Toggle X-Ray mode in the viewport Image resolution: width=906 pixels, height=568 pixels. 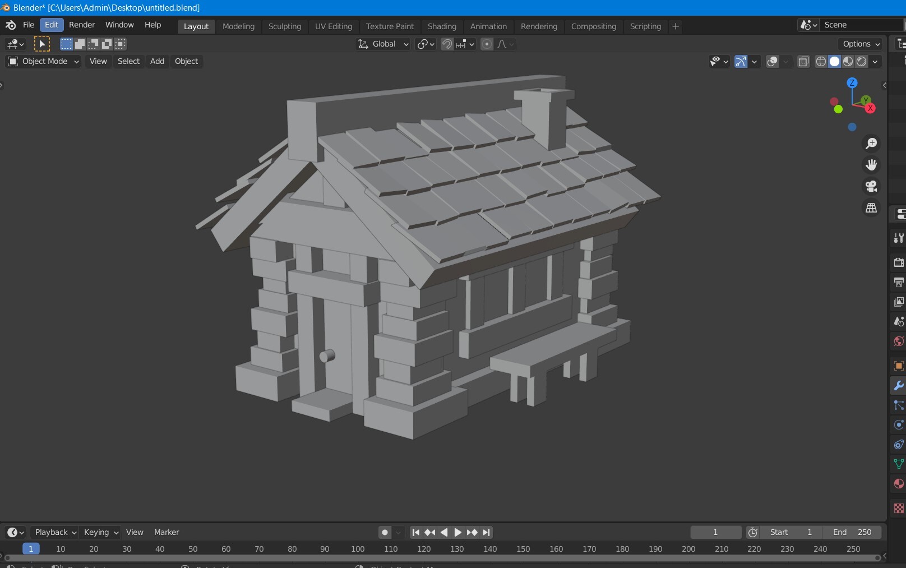click(x=803, y=62)
